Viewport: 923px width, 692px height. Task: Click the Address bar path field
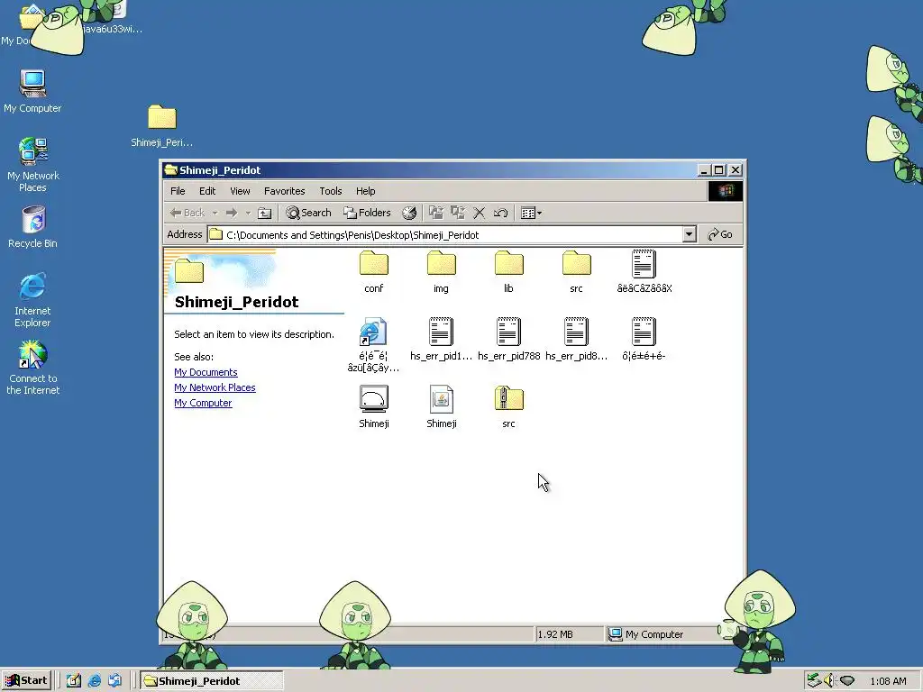445,235
